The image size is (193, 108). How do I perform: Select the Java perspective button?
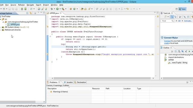point(182,9)
